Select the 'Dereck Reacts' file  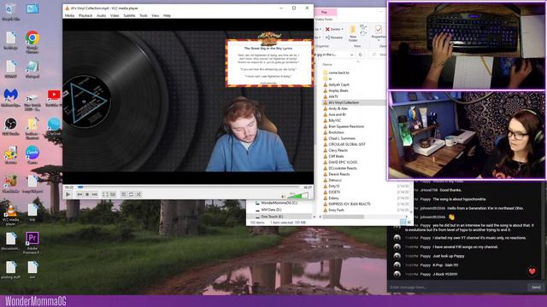click(x=336, y=174)
